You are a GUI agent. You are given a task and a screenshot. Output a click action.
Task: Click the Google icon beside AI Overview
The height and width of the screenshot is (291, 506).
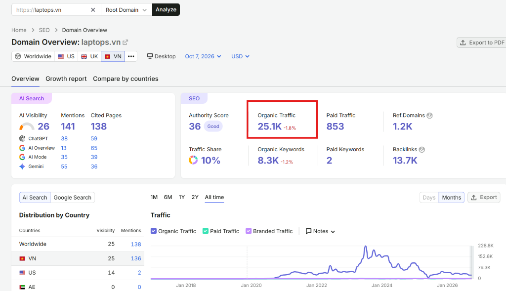22,148
